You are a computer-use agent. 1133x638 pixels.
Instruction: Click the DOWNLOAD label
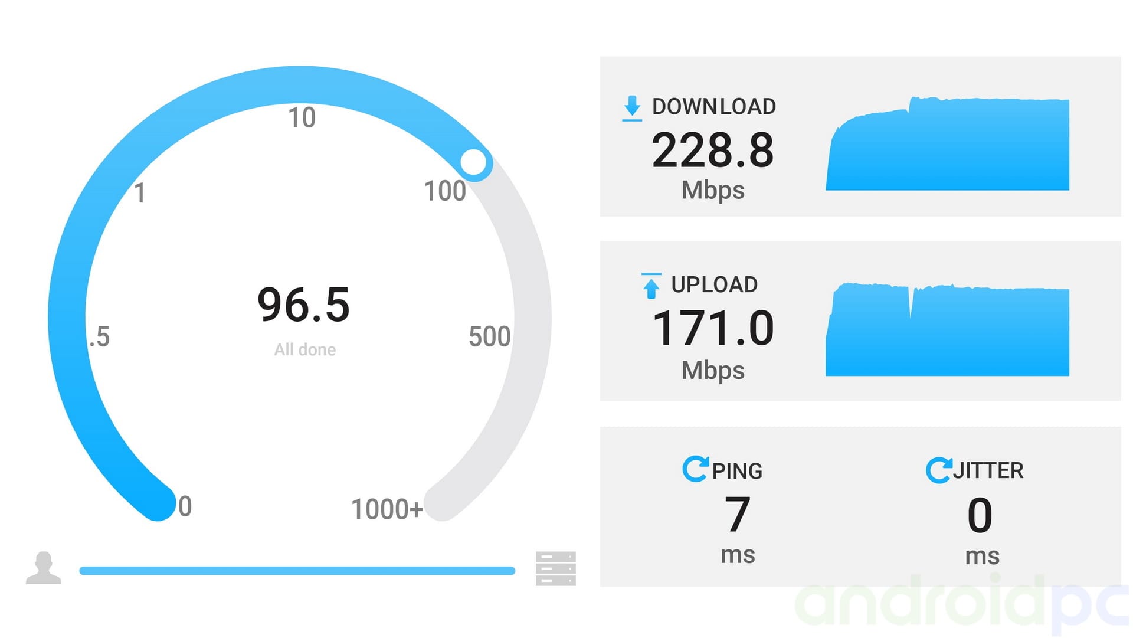pyautogui.click(x=714, y=107)
